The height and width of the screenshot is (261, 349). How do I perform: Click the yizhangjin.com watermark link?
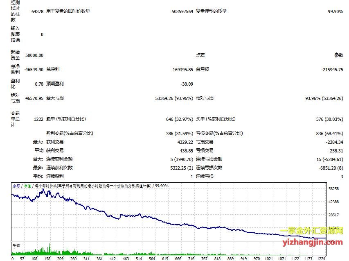(x=312, y=243)
